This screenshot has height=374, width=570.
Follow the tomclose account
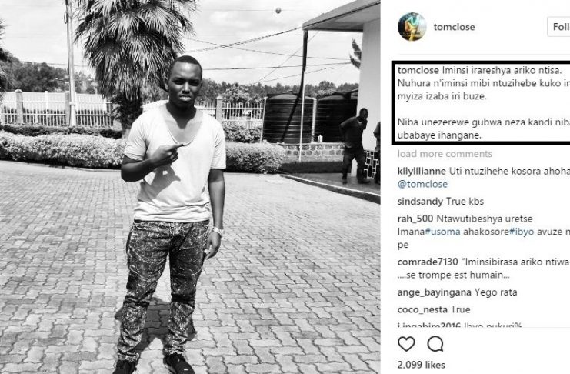click(558, 27)
